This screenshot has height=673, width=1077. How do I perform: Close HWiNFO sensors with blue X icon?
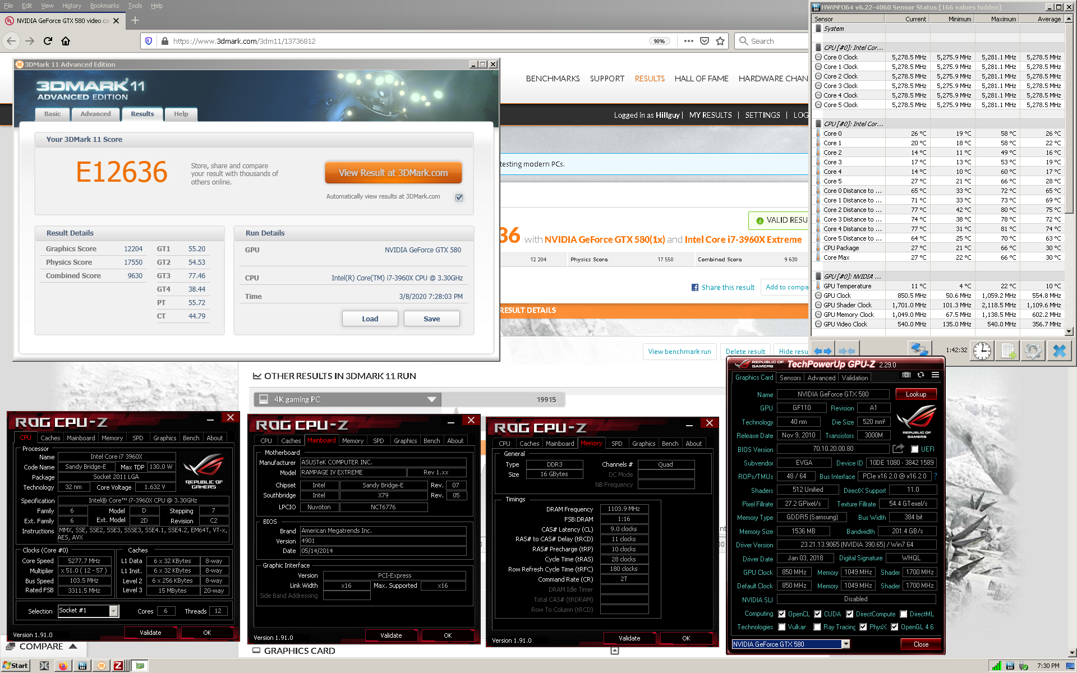tap(1059, 351)
